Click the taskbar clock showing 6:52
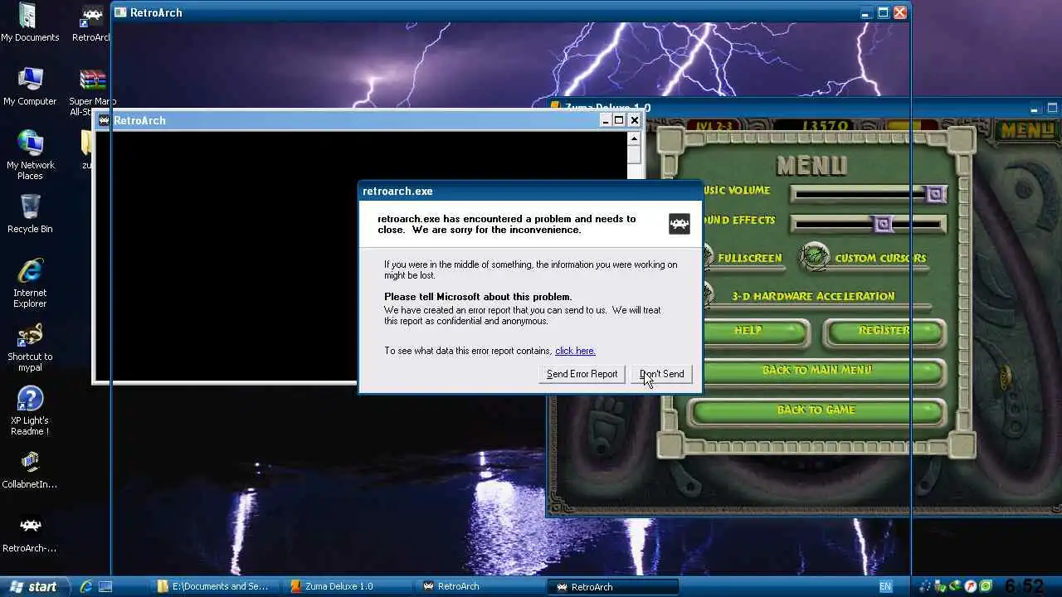Image resolution: width=1062 pixels, height=597 pixels. [x=1023, y=586]
